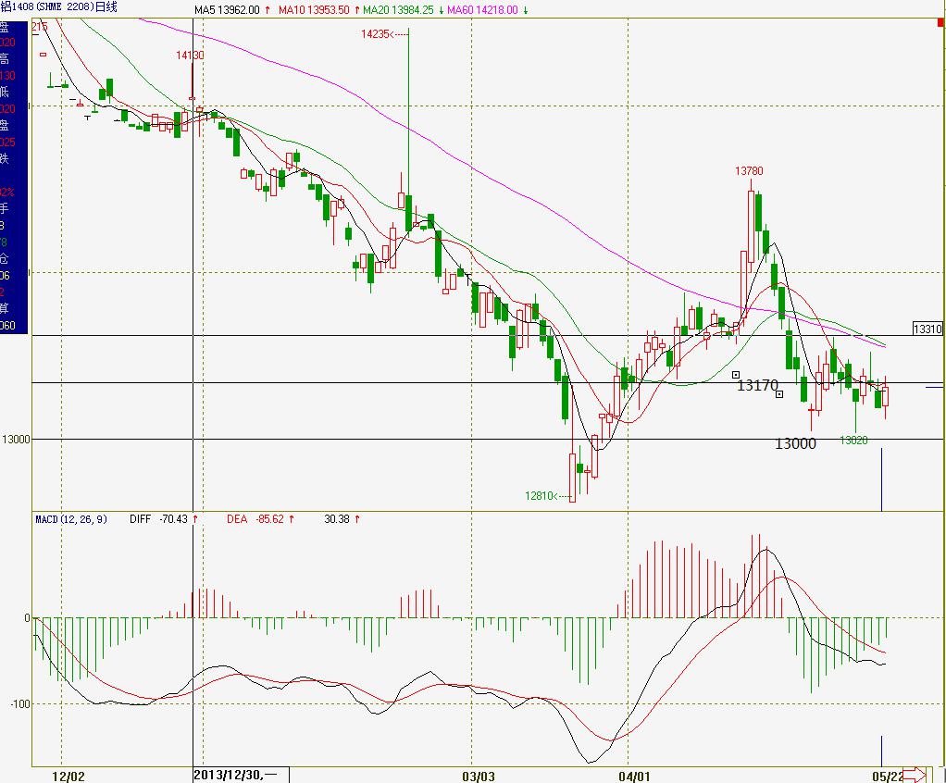Click the MA20 13984.25 indicator label

click(x=398, y=10)
